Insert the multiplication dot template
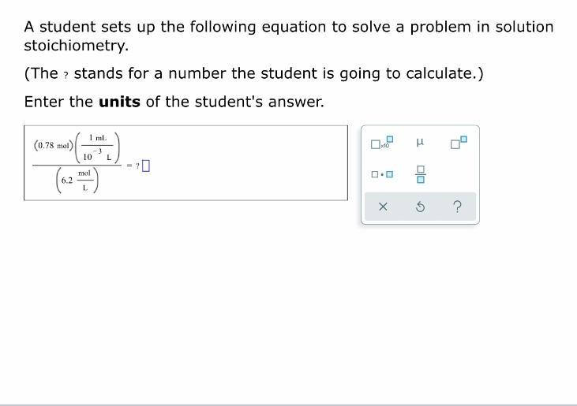The height and width of the screenshot is (406, 577). (x=380, y=173)
